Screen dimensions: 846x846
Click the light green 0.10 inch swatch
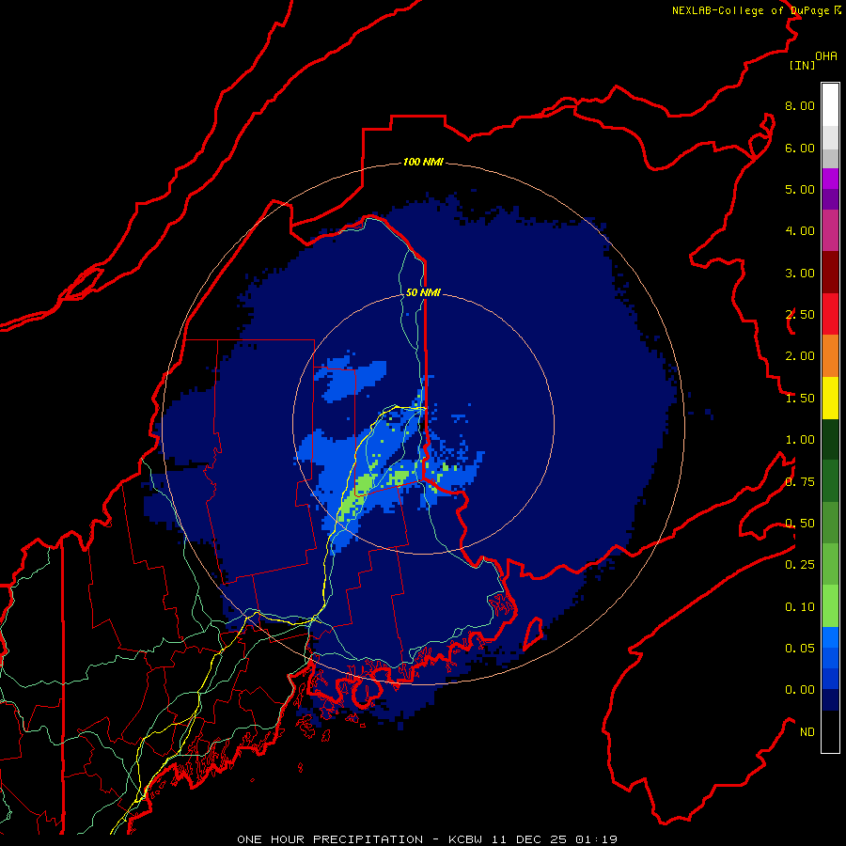[830, 606]
